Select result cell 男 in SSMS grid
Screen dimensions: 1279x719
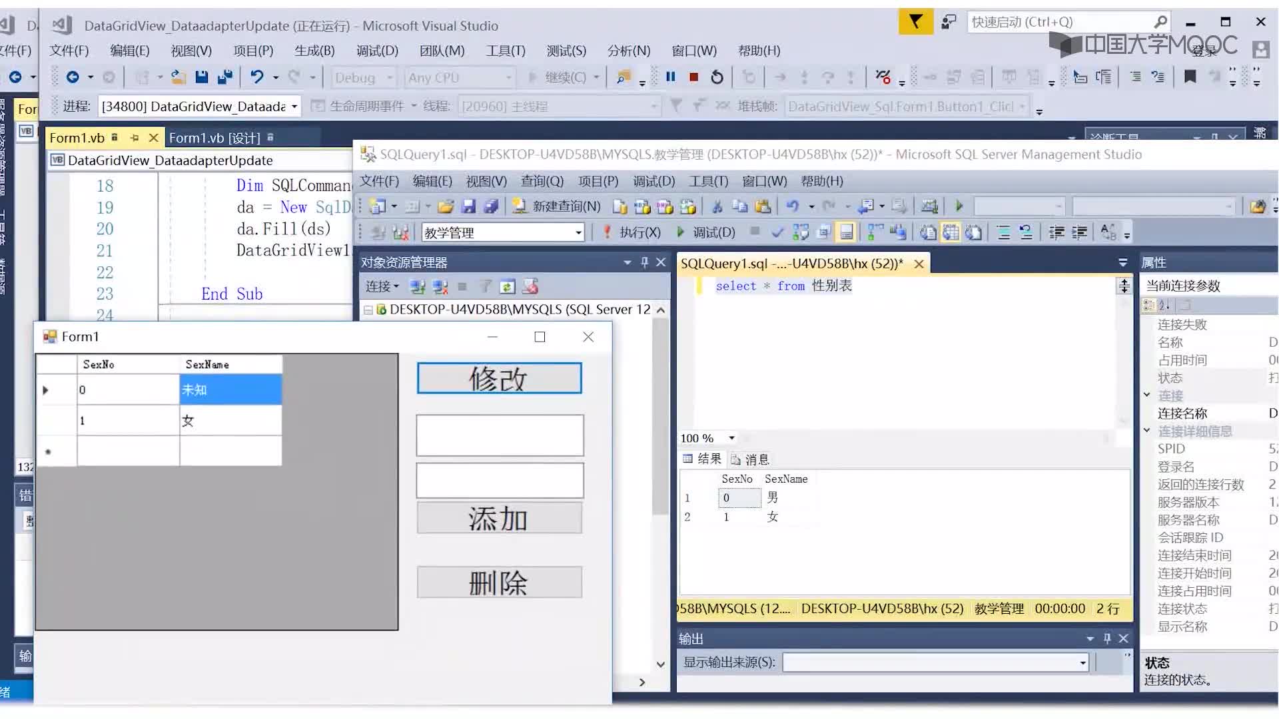click(x=773, y=497)
